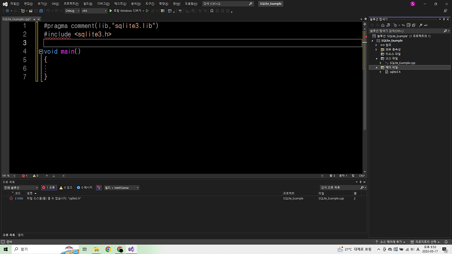Close the SQLite_Example.cpp editor tab
The image size is (452, 254).
[39, 19]
